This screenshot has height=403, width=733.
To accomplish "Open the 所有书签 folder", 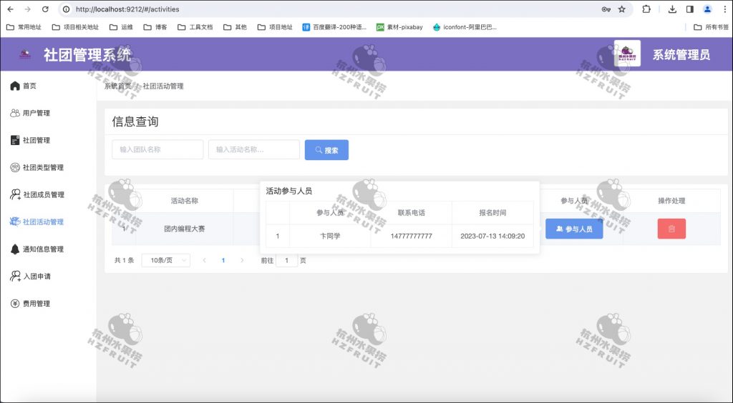I will pyautogui.click(x=711, y=27).
